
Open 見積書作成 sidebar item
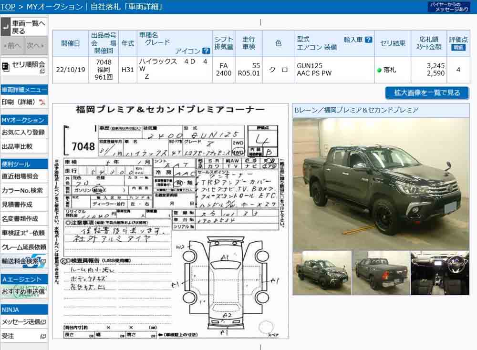[x=24, y=205]
